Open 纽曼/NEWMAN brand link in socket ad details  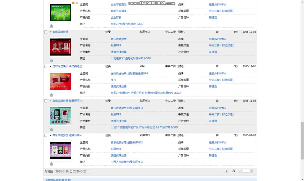[x=218, y=5]
